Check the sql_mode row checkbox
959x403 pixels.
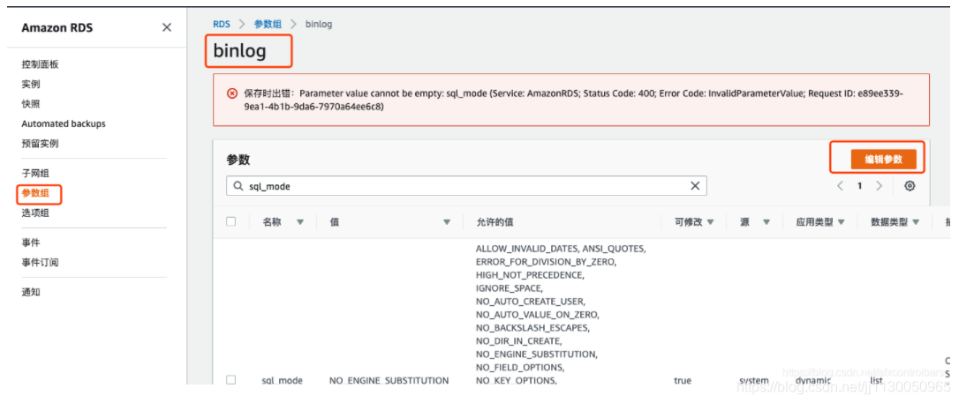coord(230,380)
